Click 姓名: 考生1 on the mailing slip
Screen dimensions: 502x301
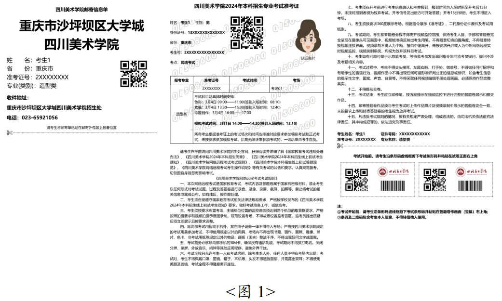(x=29, y=60)
